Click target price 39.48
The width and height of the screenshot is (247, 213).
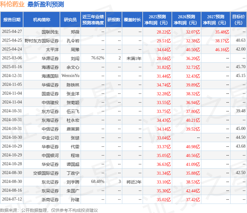pos(241,111)
